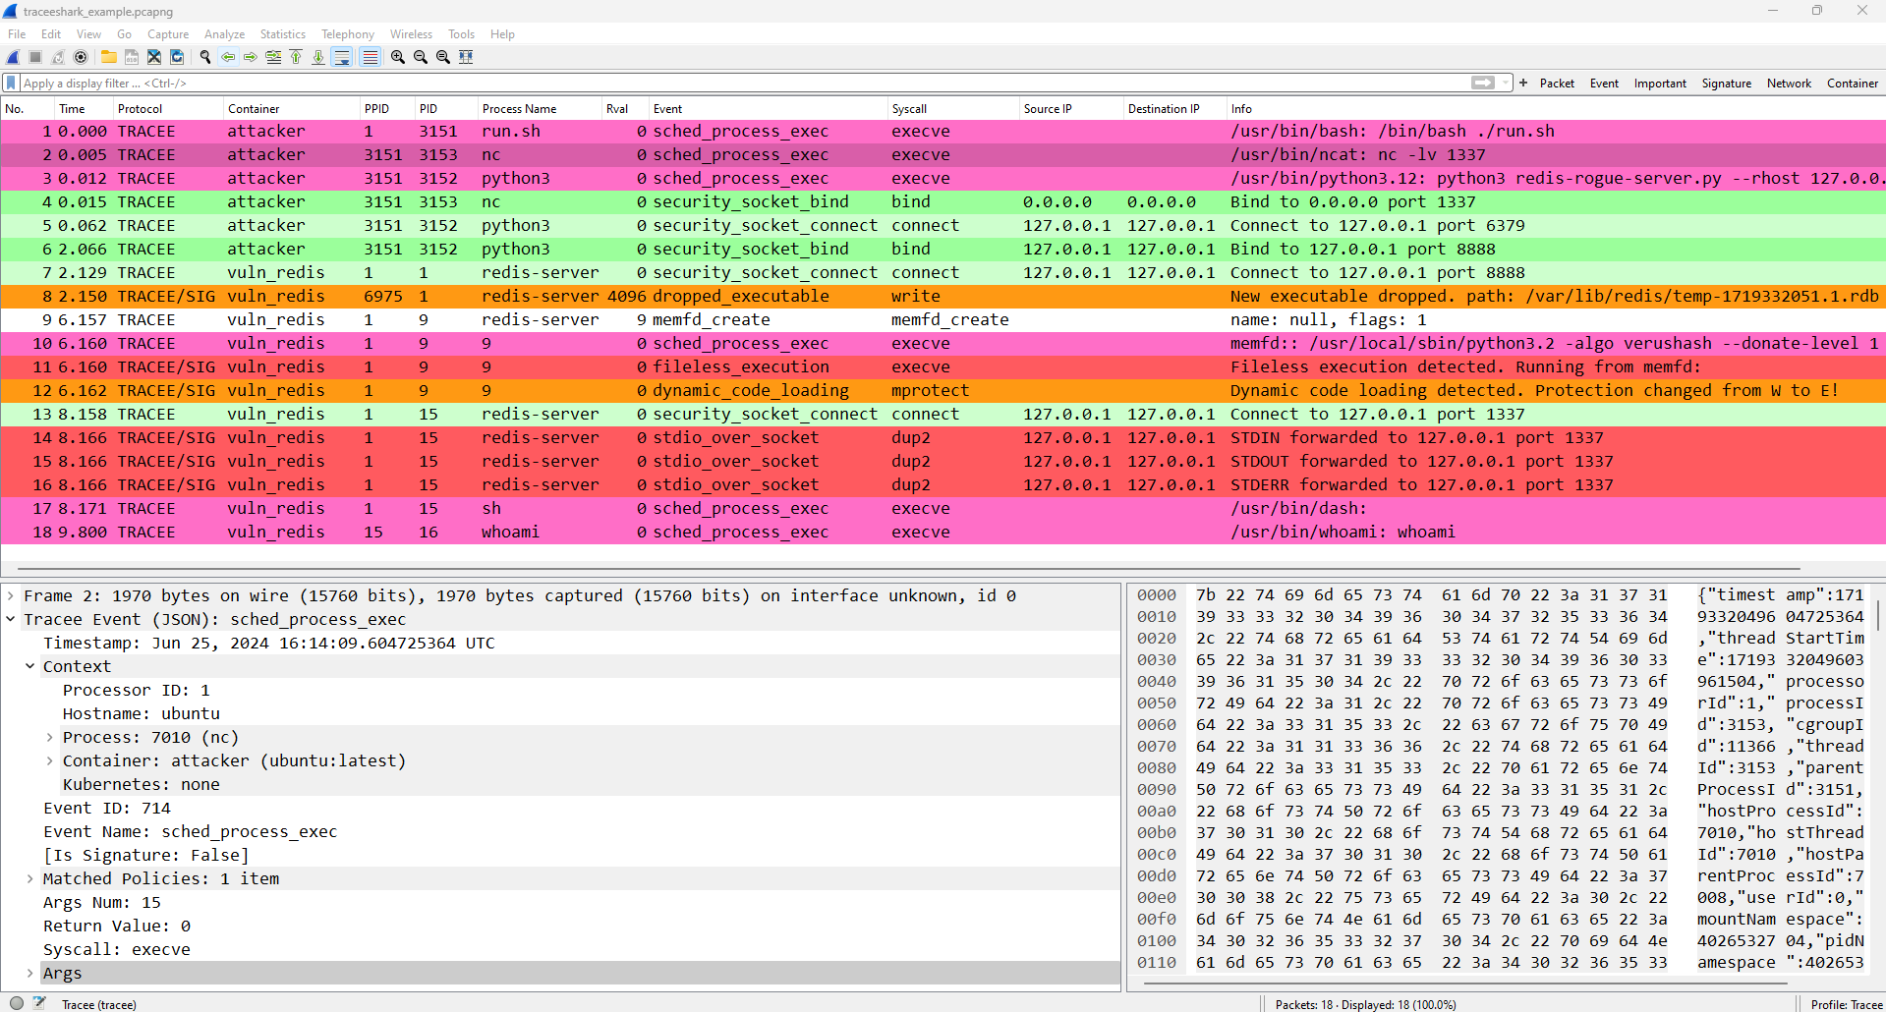Toggle packet list colorization
Screen dimensions: 1886x1012
tap(370, 57)
